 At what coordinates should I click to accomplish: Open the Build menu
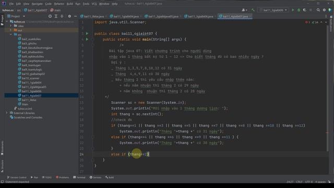point(69,4)
